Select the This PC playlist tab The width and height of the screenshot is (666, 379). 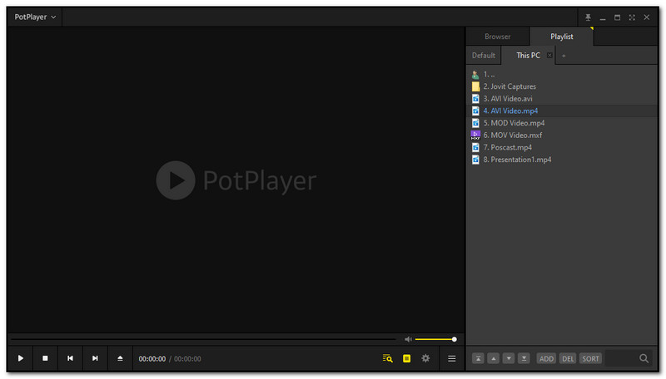pos(528,56)
